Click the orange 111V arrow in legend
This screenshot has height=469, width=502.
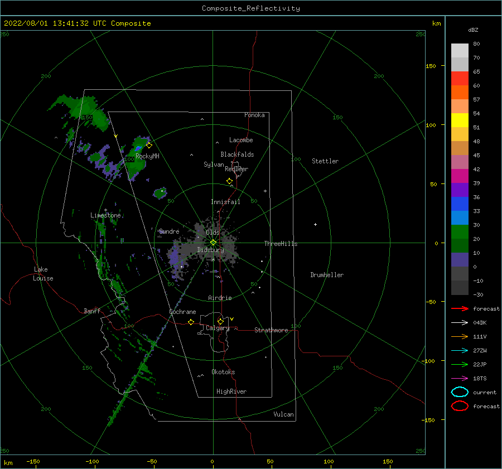click(x=460, y=336)
